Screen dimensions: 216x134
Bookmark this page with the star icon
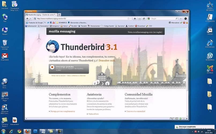(x=128, y=19)
